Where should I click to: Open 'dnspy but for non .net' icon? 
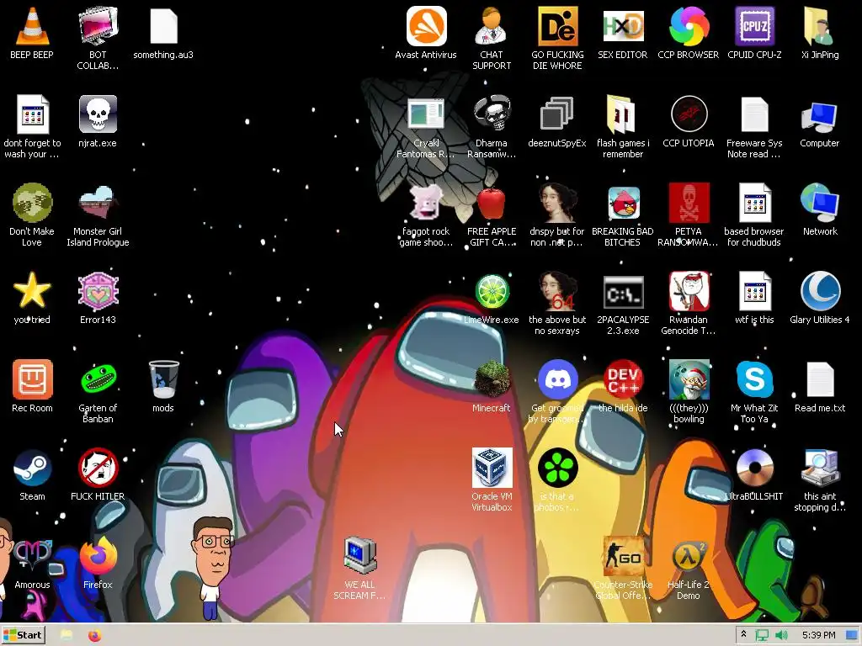557,204
